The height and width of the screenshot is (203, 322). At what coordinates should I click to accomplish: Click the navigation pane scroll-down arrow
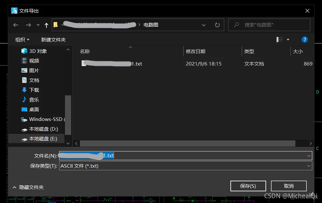(68, 143)
